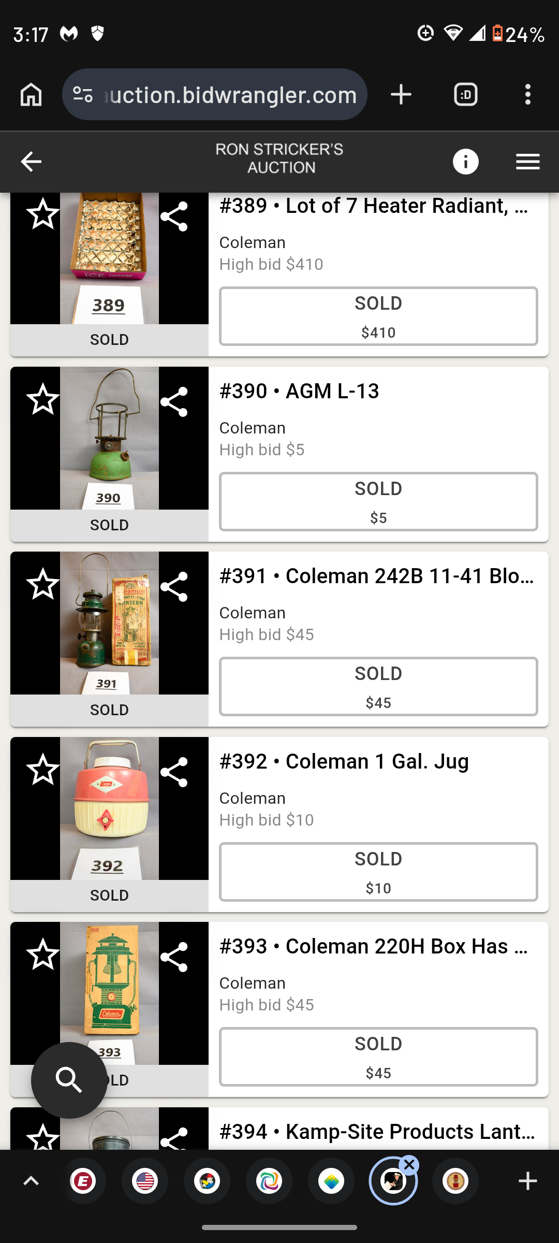
Task: Tap the SOLD $410 button
Action: 378,316
